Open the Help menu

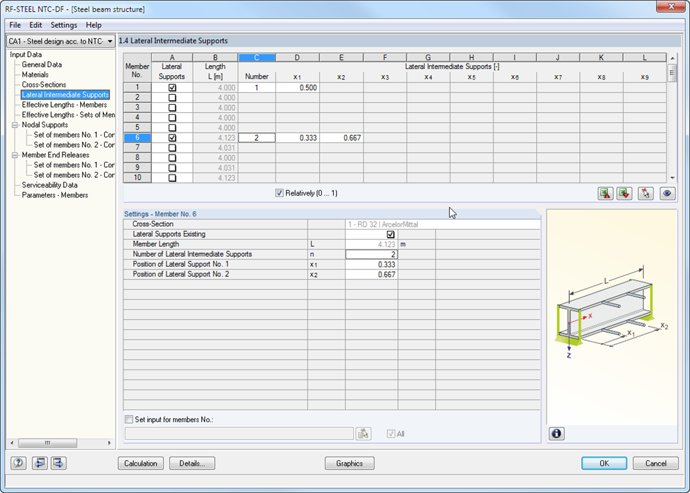(94, 25)
